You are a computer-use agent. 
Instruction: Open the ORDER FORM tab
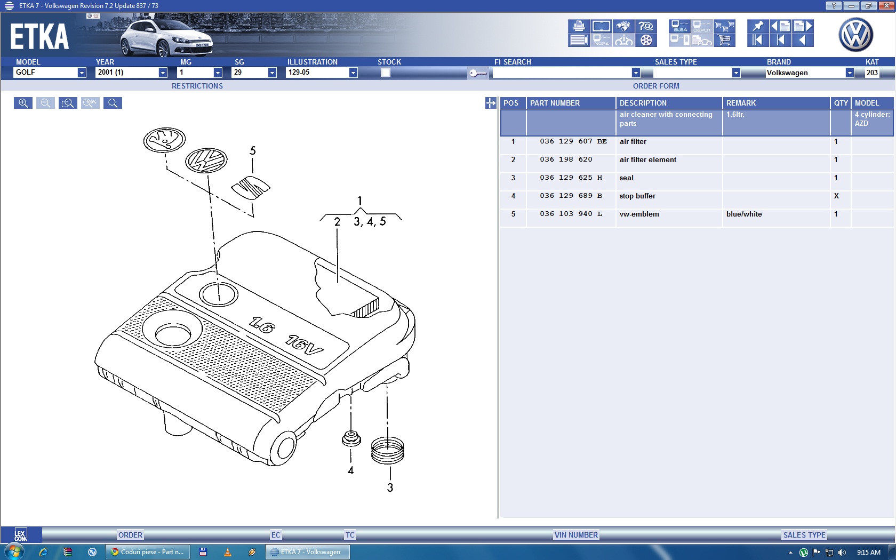pos(655,86)
